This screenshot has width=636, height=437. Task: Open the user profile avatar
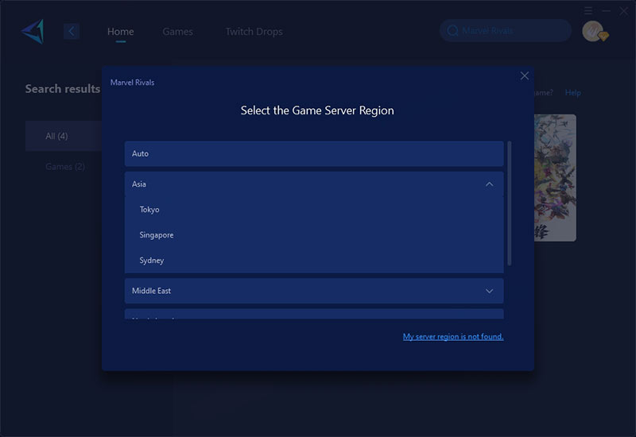593,31
